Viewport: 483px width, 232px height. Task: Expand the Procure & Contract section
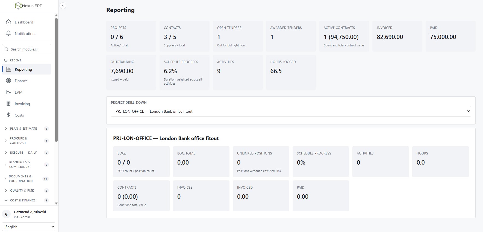pyautogui.click(x=26, y=141)
